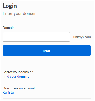Create a new account via Register
This screenshot has height=101, width=95.
point(9,92)
